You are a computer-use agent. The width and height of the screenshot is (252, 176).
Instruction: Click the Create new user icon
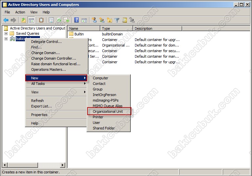(x=94, y=20)
